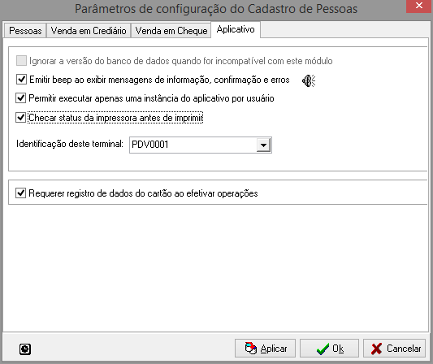Click the red X icon on Cancelar
433x364 pixels.
pyautogui.click(x=377, y=349)
